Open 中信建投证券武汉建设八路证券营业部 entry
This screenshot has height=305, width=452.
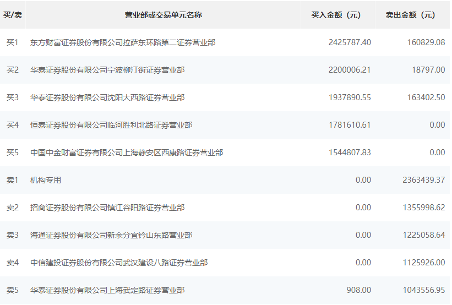[119, 263]
